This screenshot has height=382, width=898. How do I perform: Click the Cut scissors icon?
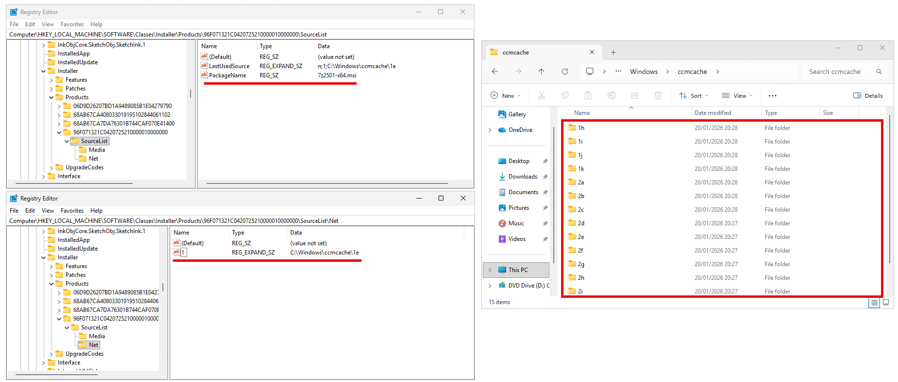point(541,95)
